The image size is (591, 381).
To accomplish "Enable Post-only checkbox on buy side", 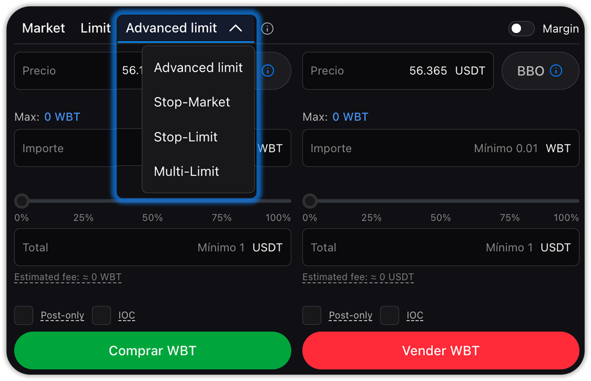I will (24, 315).
